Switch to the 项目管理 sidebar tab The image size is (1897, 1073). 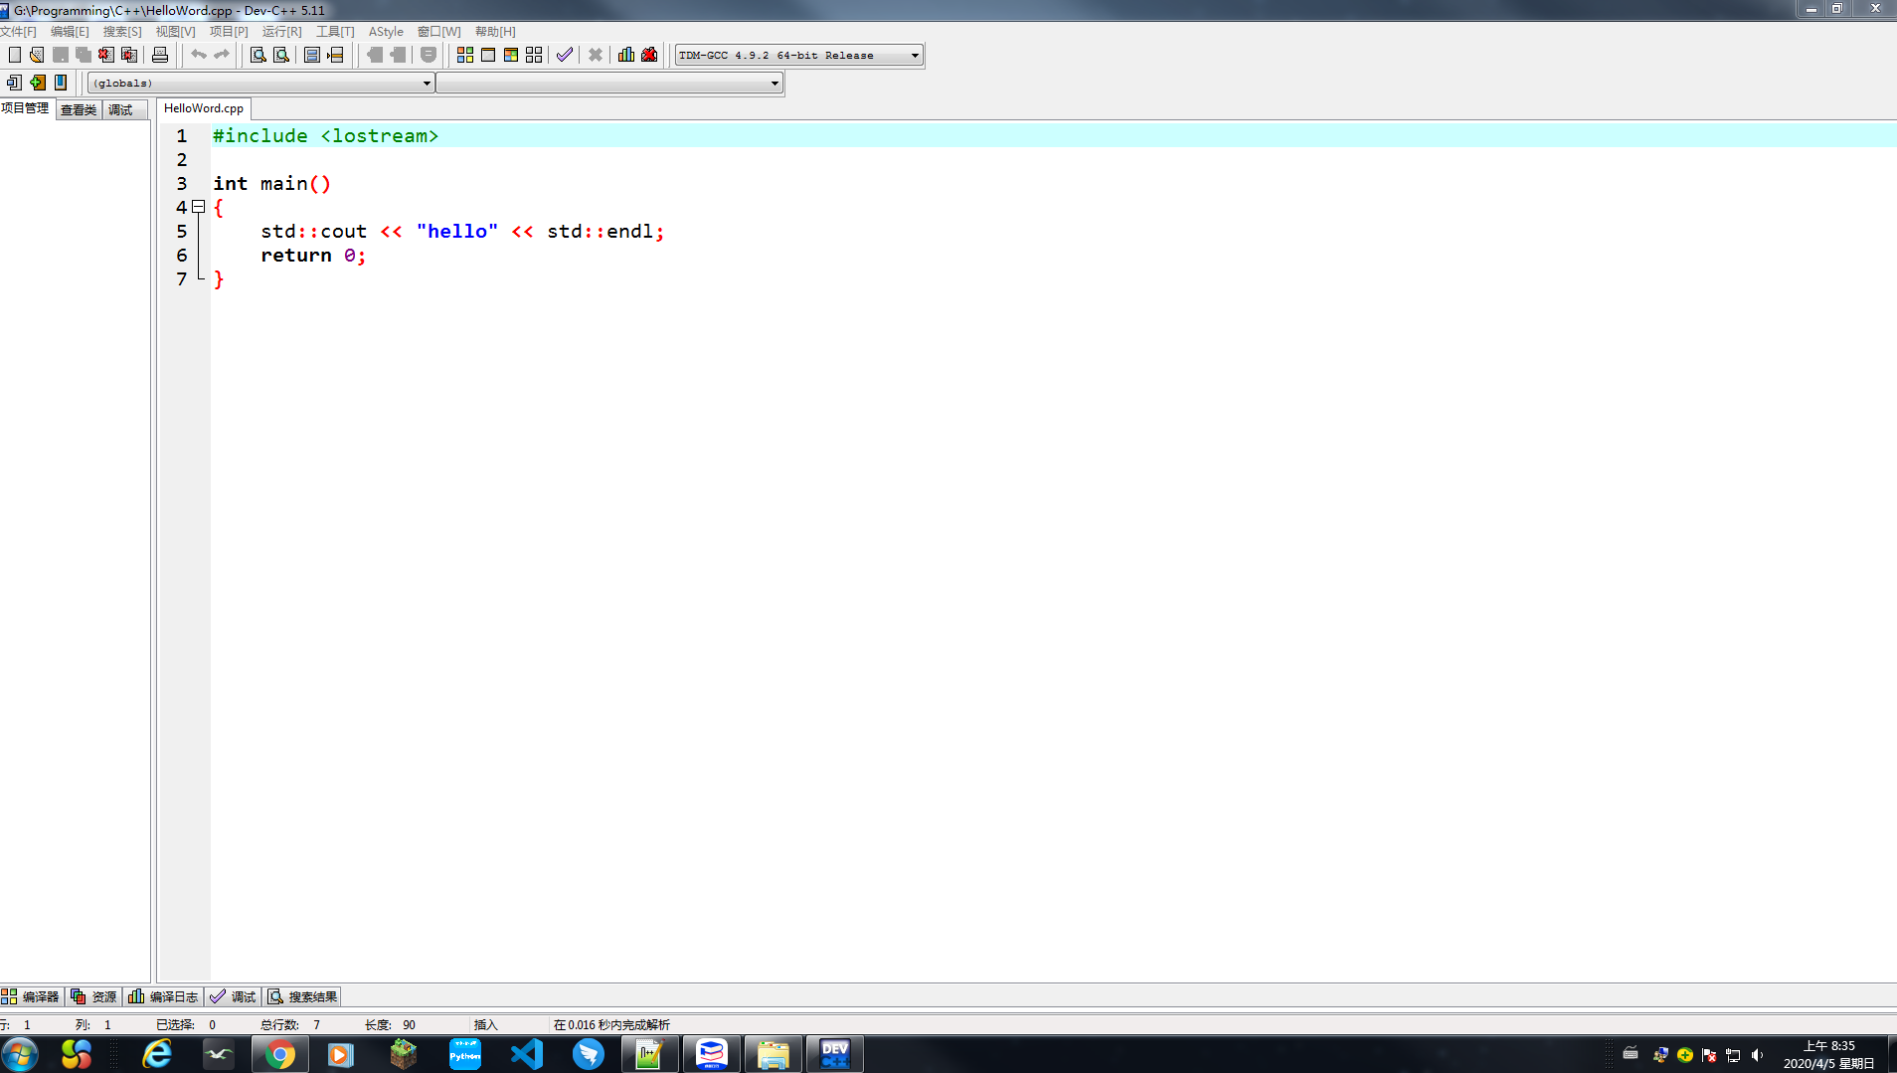(x=25, y=108)
